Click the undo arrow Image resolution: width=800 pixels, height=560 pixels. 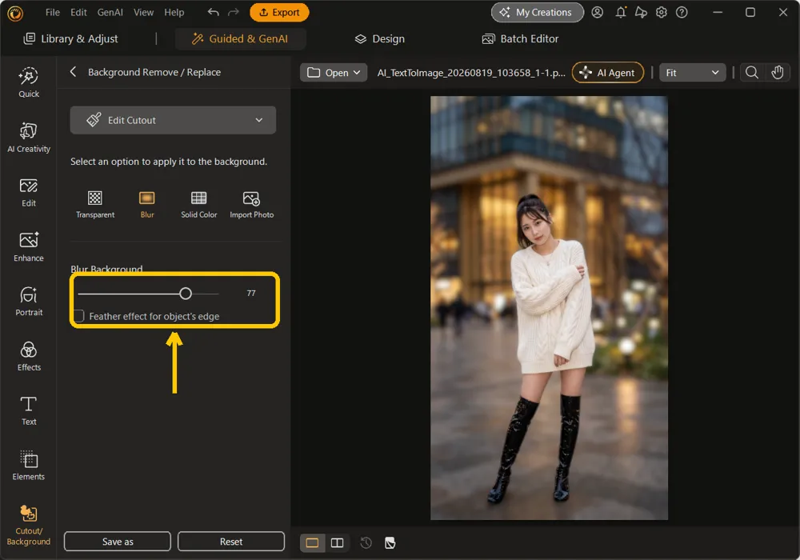pos(214,12)
